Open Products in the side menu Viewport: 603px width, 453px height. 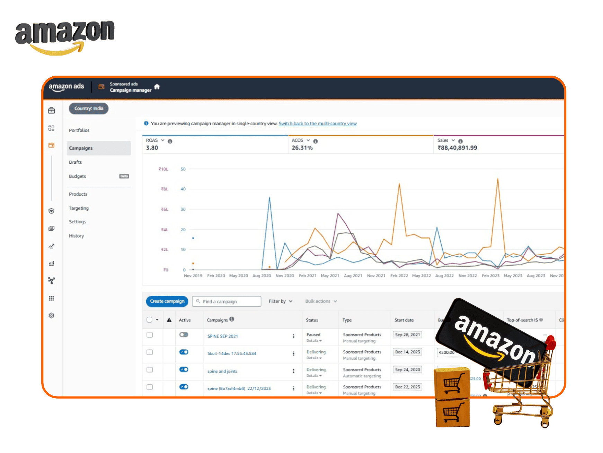(78, 194)
